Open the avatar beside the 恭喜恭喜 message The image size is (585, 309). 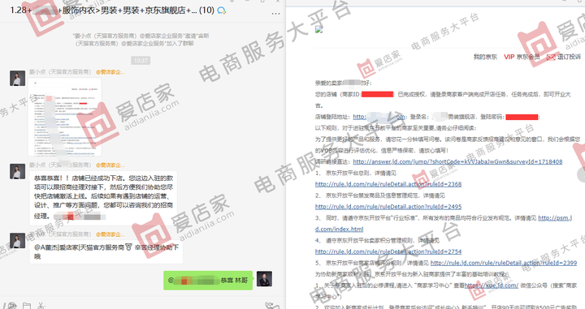(17, 171)
